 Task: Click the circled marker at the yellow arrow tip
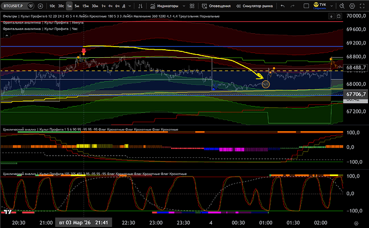pos(267,83)
